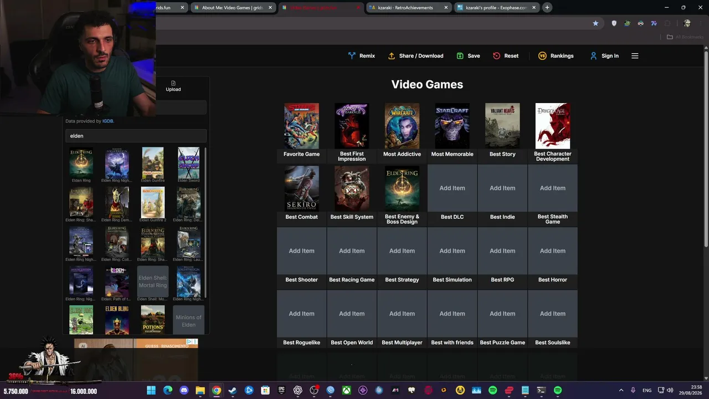The width and height of the screenshot is (709, 399).
Task: Add an item to Best Simulation
Action: (x=452, y=251)
